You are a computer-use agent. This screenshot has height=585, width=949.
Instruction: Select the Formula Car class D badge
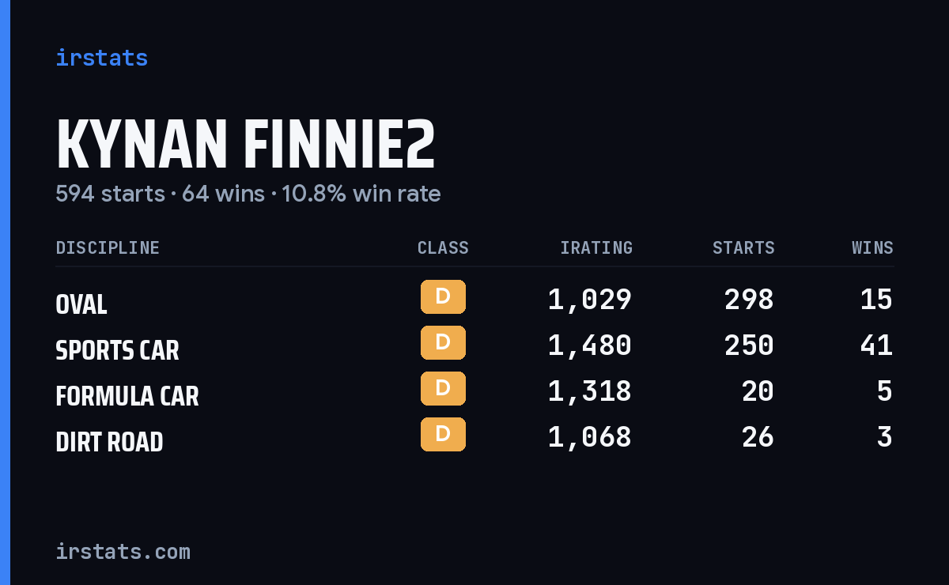[x=443, y=388]
